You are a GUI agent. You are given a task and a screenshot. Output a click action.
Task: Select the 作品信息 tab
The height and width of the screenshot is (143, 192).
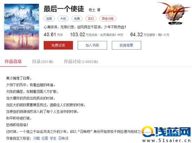(13, 61)
